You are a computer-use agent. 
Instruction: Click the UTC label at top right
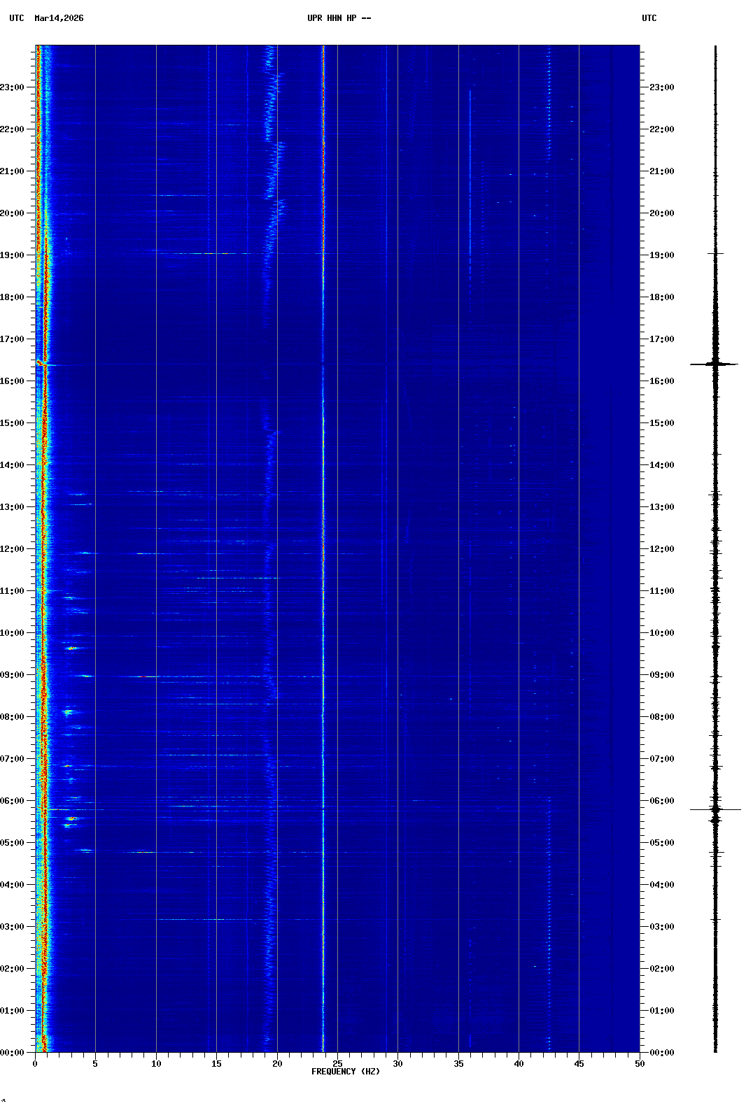649,18
